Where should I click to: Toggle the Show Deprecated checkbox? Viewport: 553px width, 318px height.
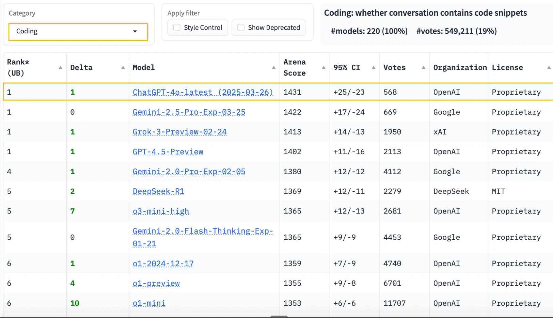coord(241,28)
